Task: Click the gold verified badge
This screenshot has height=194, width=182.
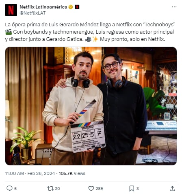Action: pos(71,7)
